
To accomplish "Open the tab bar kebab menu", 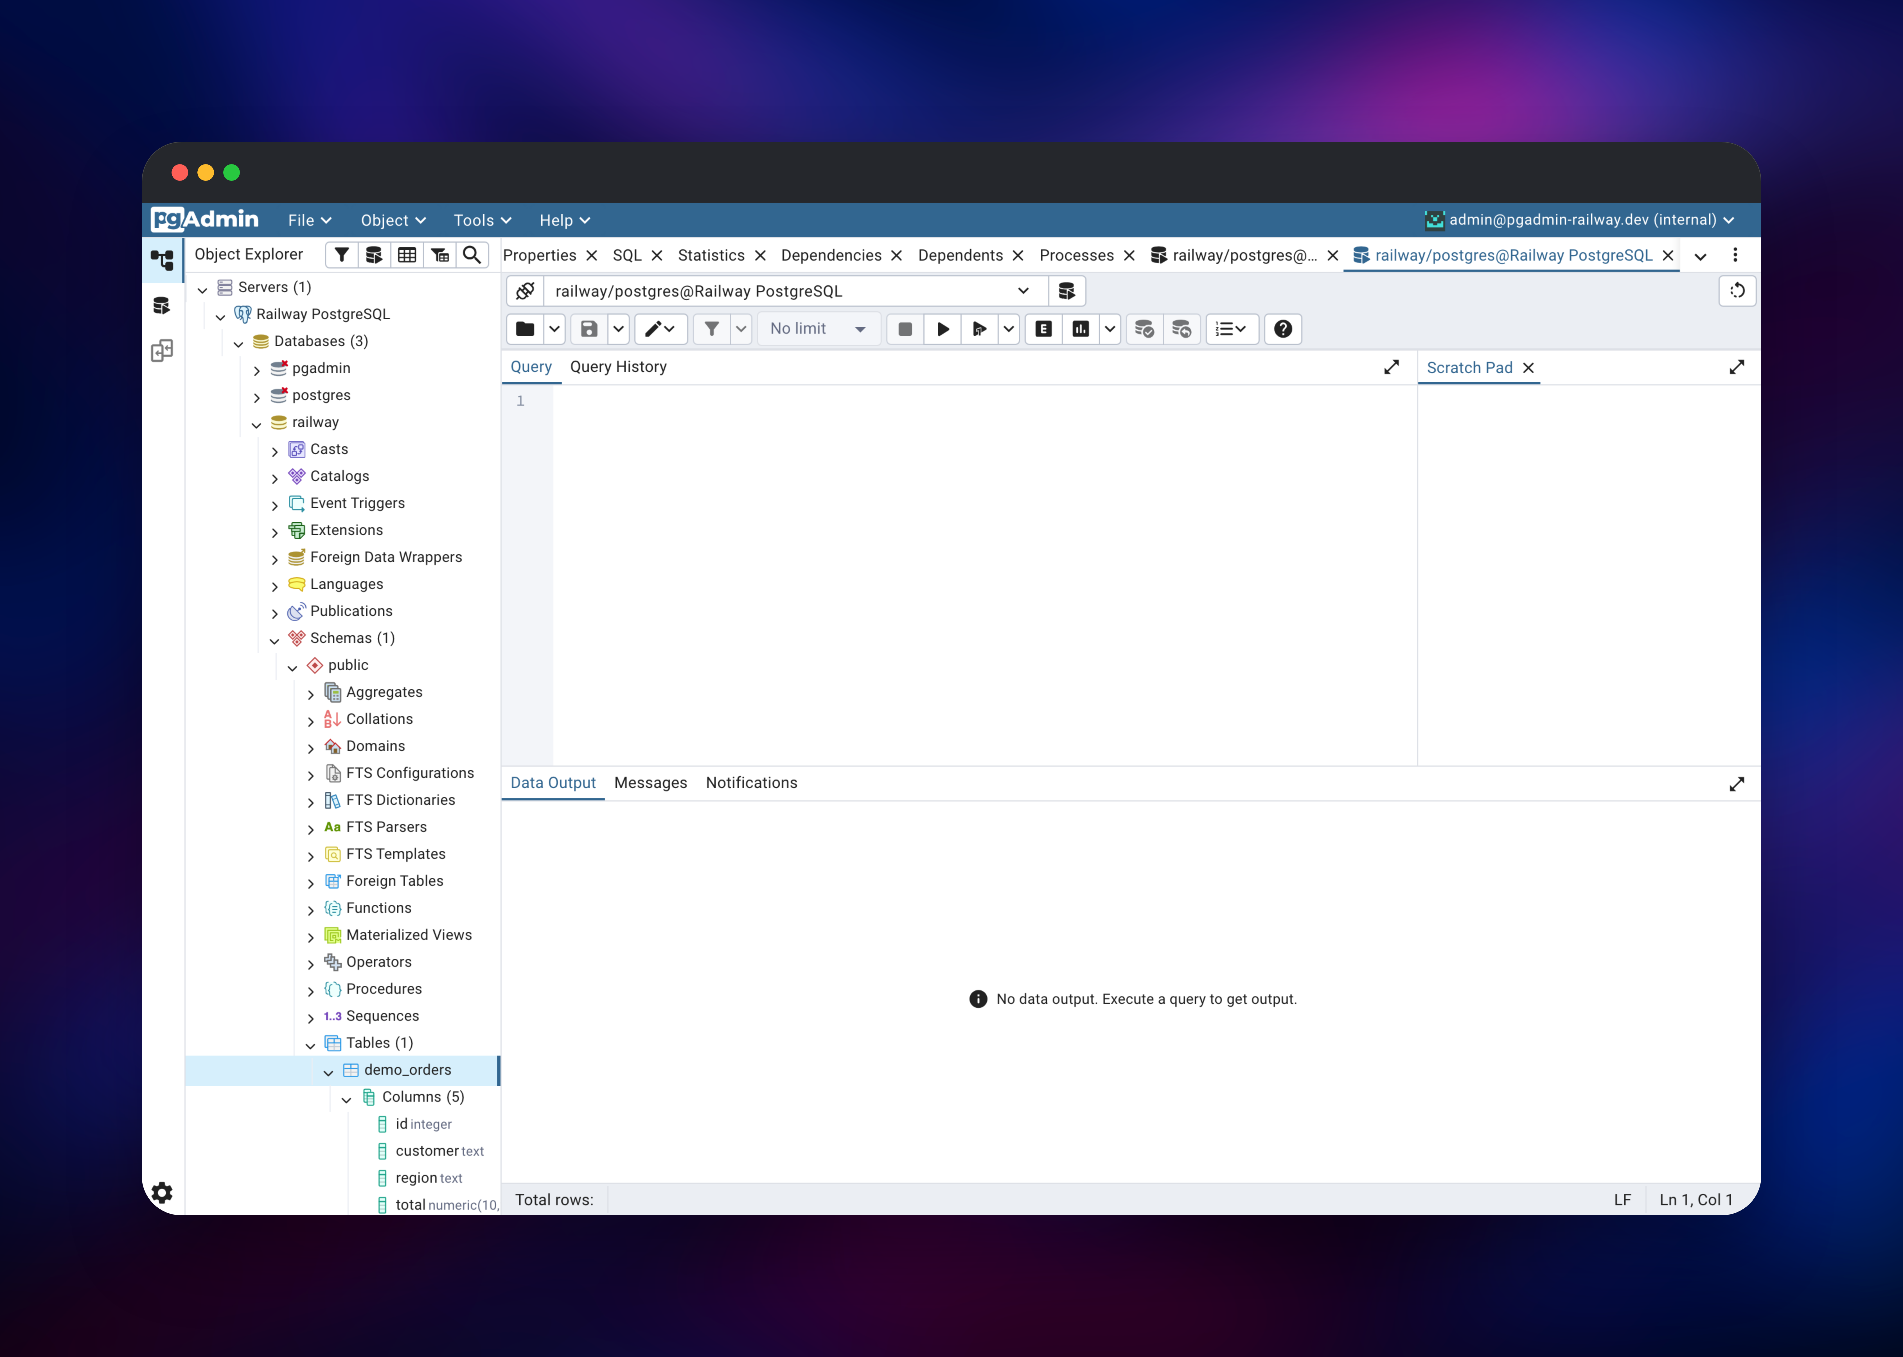I will tap(1735, 255).
